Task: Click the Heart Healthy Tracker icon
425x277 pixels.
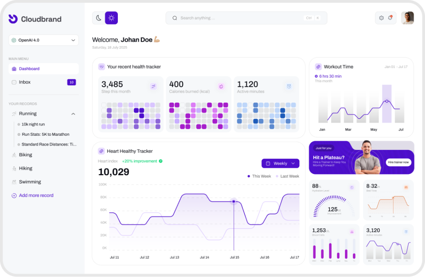Action: pyautogui.click(x=101, y=151)
